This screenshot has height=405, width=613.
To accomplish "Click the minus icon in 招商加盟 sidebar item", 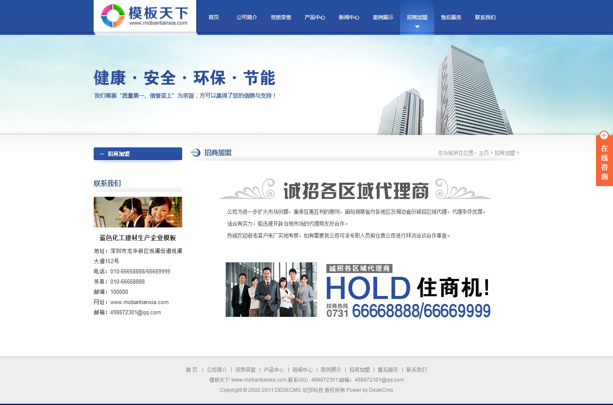I will [102, 154].
